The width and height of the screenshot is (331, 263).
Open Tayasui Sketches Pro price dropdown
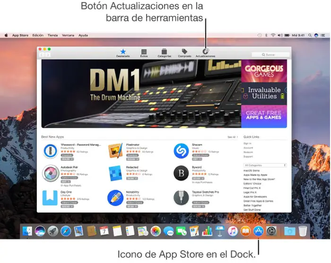click(x=199, y=206)
